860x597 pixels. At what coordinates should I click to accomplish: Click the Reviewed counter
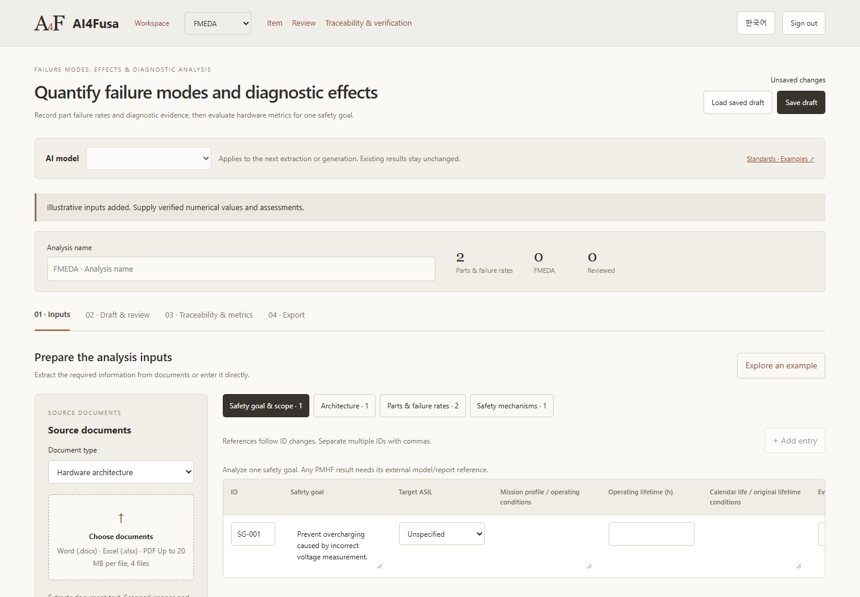coord(601,263)
